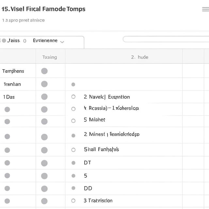Click the gray dot beside Jaiss
Image resolution: width=209 pixels, height=209 pixels.
tap(4, 40)
